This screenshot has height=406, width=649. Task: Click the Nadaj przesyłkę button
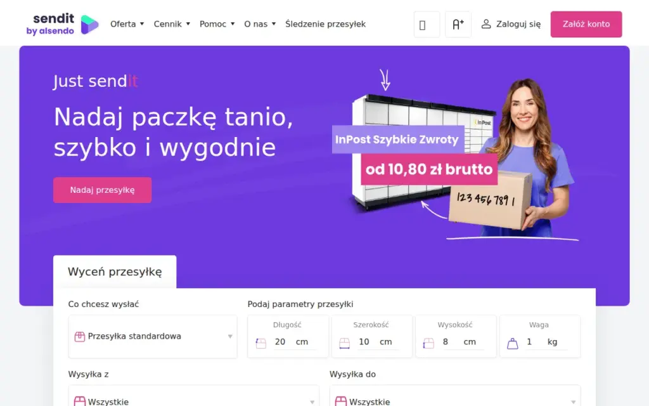(x=102, y=190)
